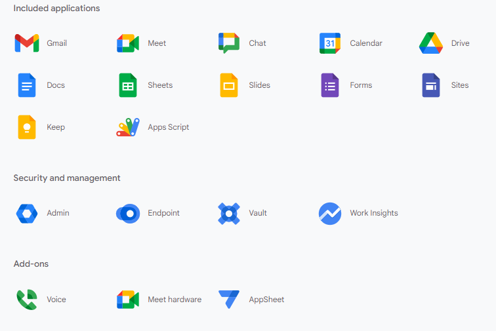Click the Admin hexagon icon
This screenshot has height=331, width=496.
(x=27, y=214)
